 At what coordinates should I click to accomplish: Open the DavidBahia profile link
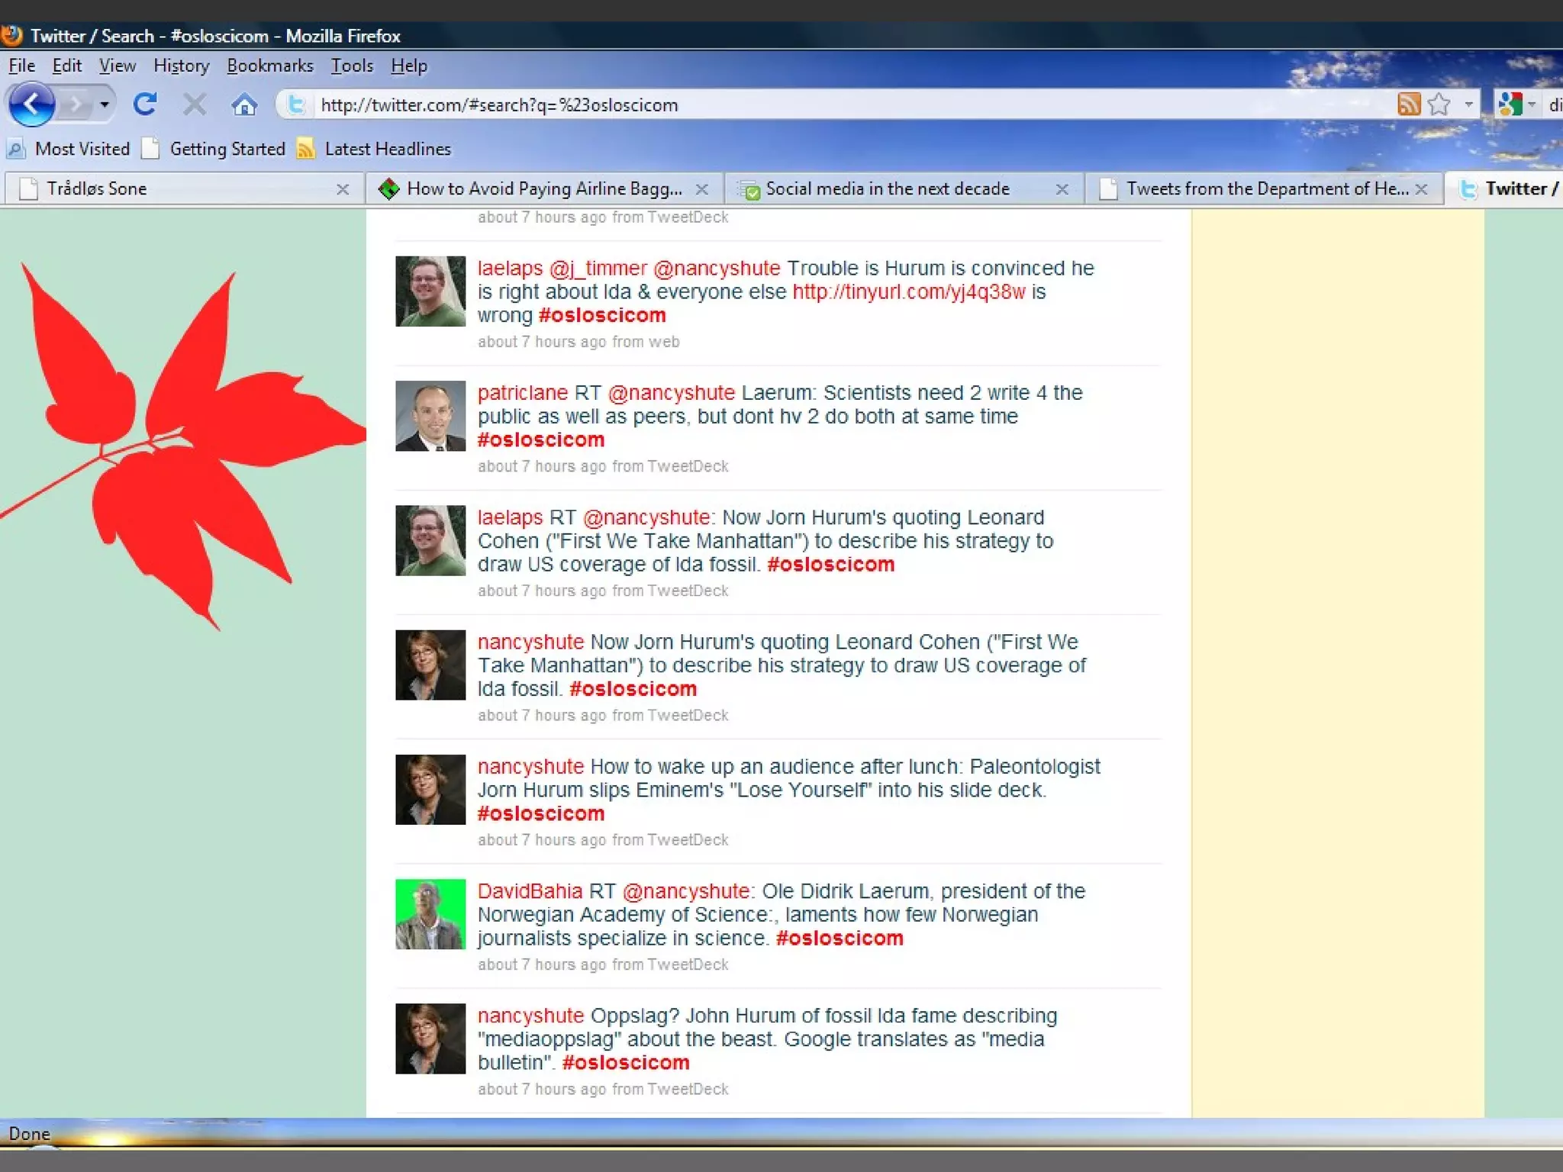click(x=530, y=891)
